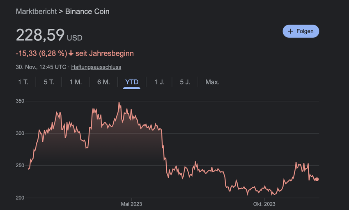Click the Binance Coin breadcrumb title
Screen dimensions: 349x210
click(87, 11)
